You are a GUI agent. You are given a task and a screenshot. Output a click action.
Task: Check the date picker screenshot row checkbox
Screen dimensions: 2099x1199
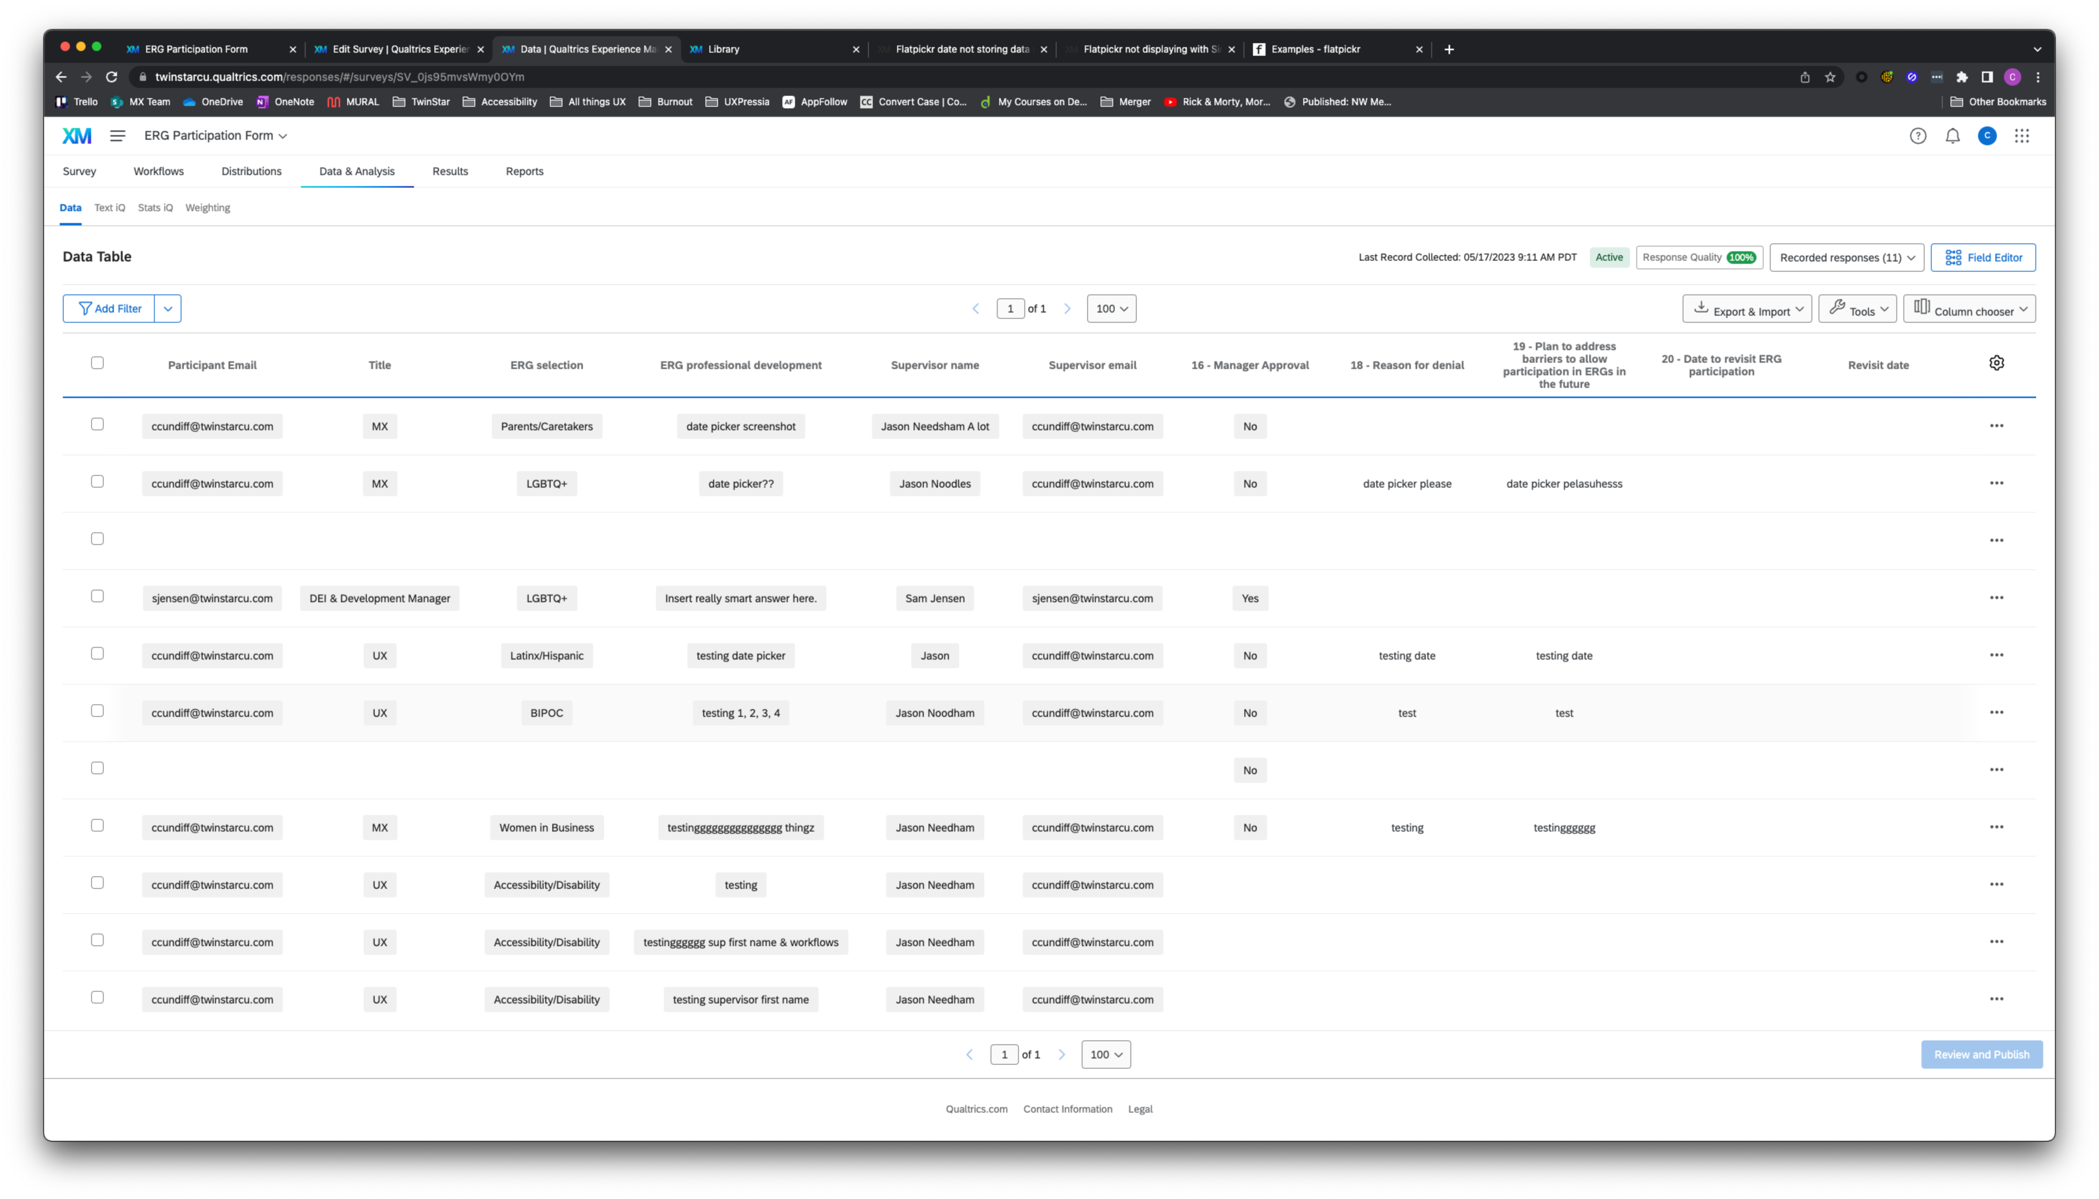point(97,424)
